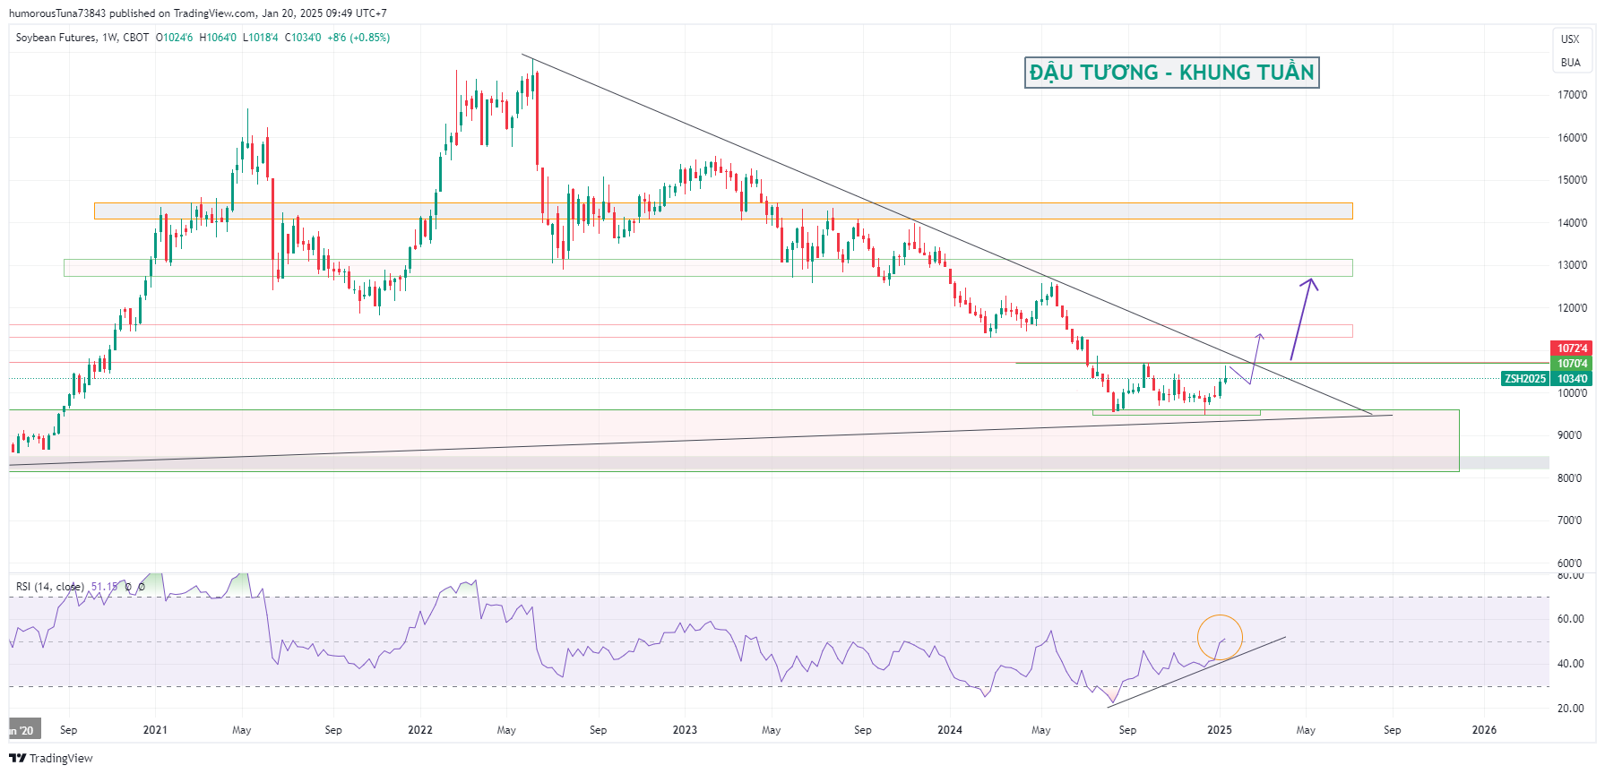Click the 1500'0 price axis label

(x=1572, y=180)
